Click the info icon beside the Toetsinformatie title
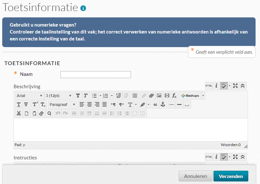Viewport: 260px width, 184px height. pos(83,8)
